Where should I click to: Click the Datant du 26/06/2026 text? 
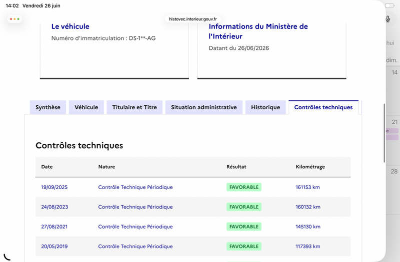[x=239, y=48]
